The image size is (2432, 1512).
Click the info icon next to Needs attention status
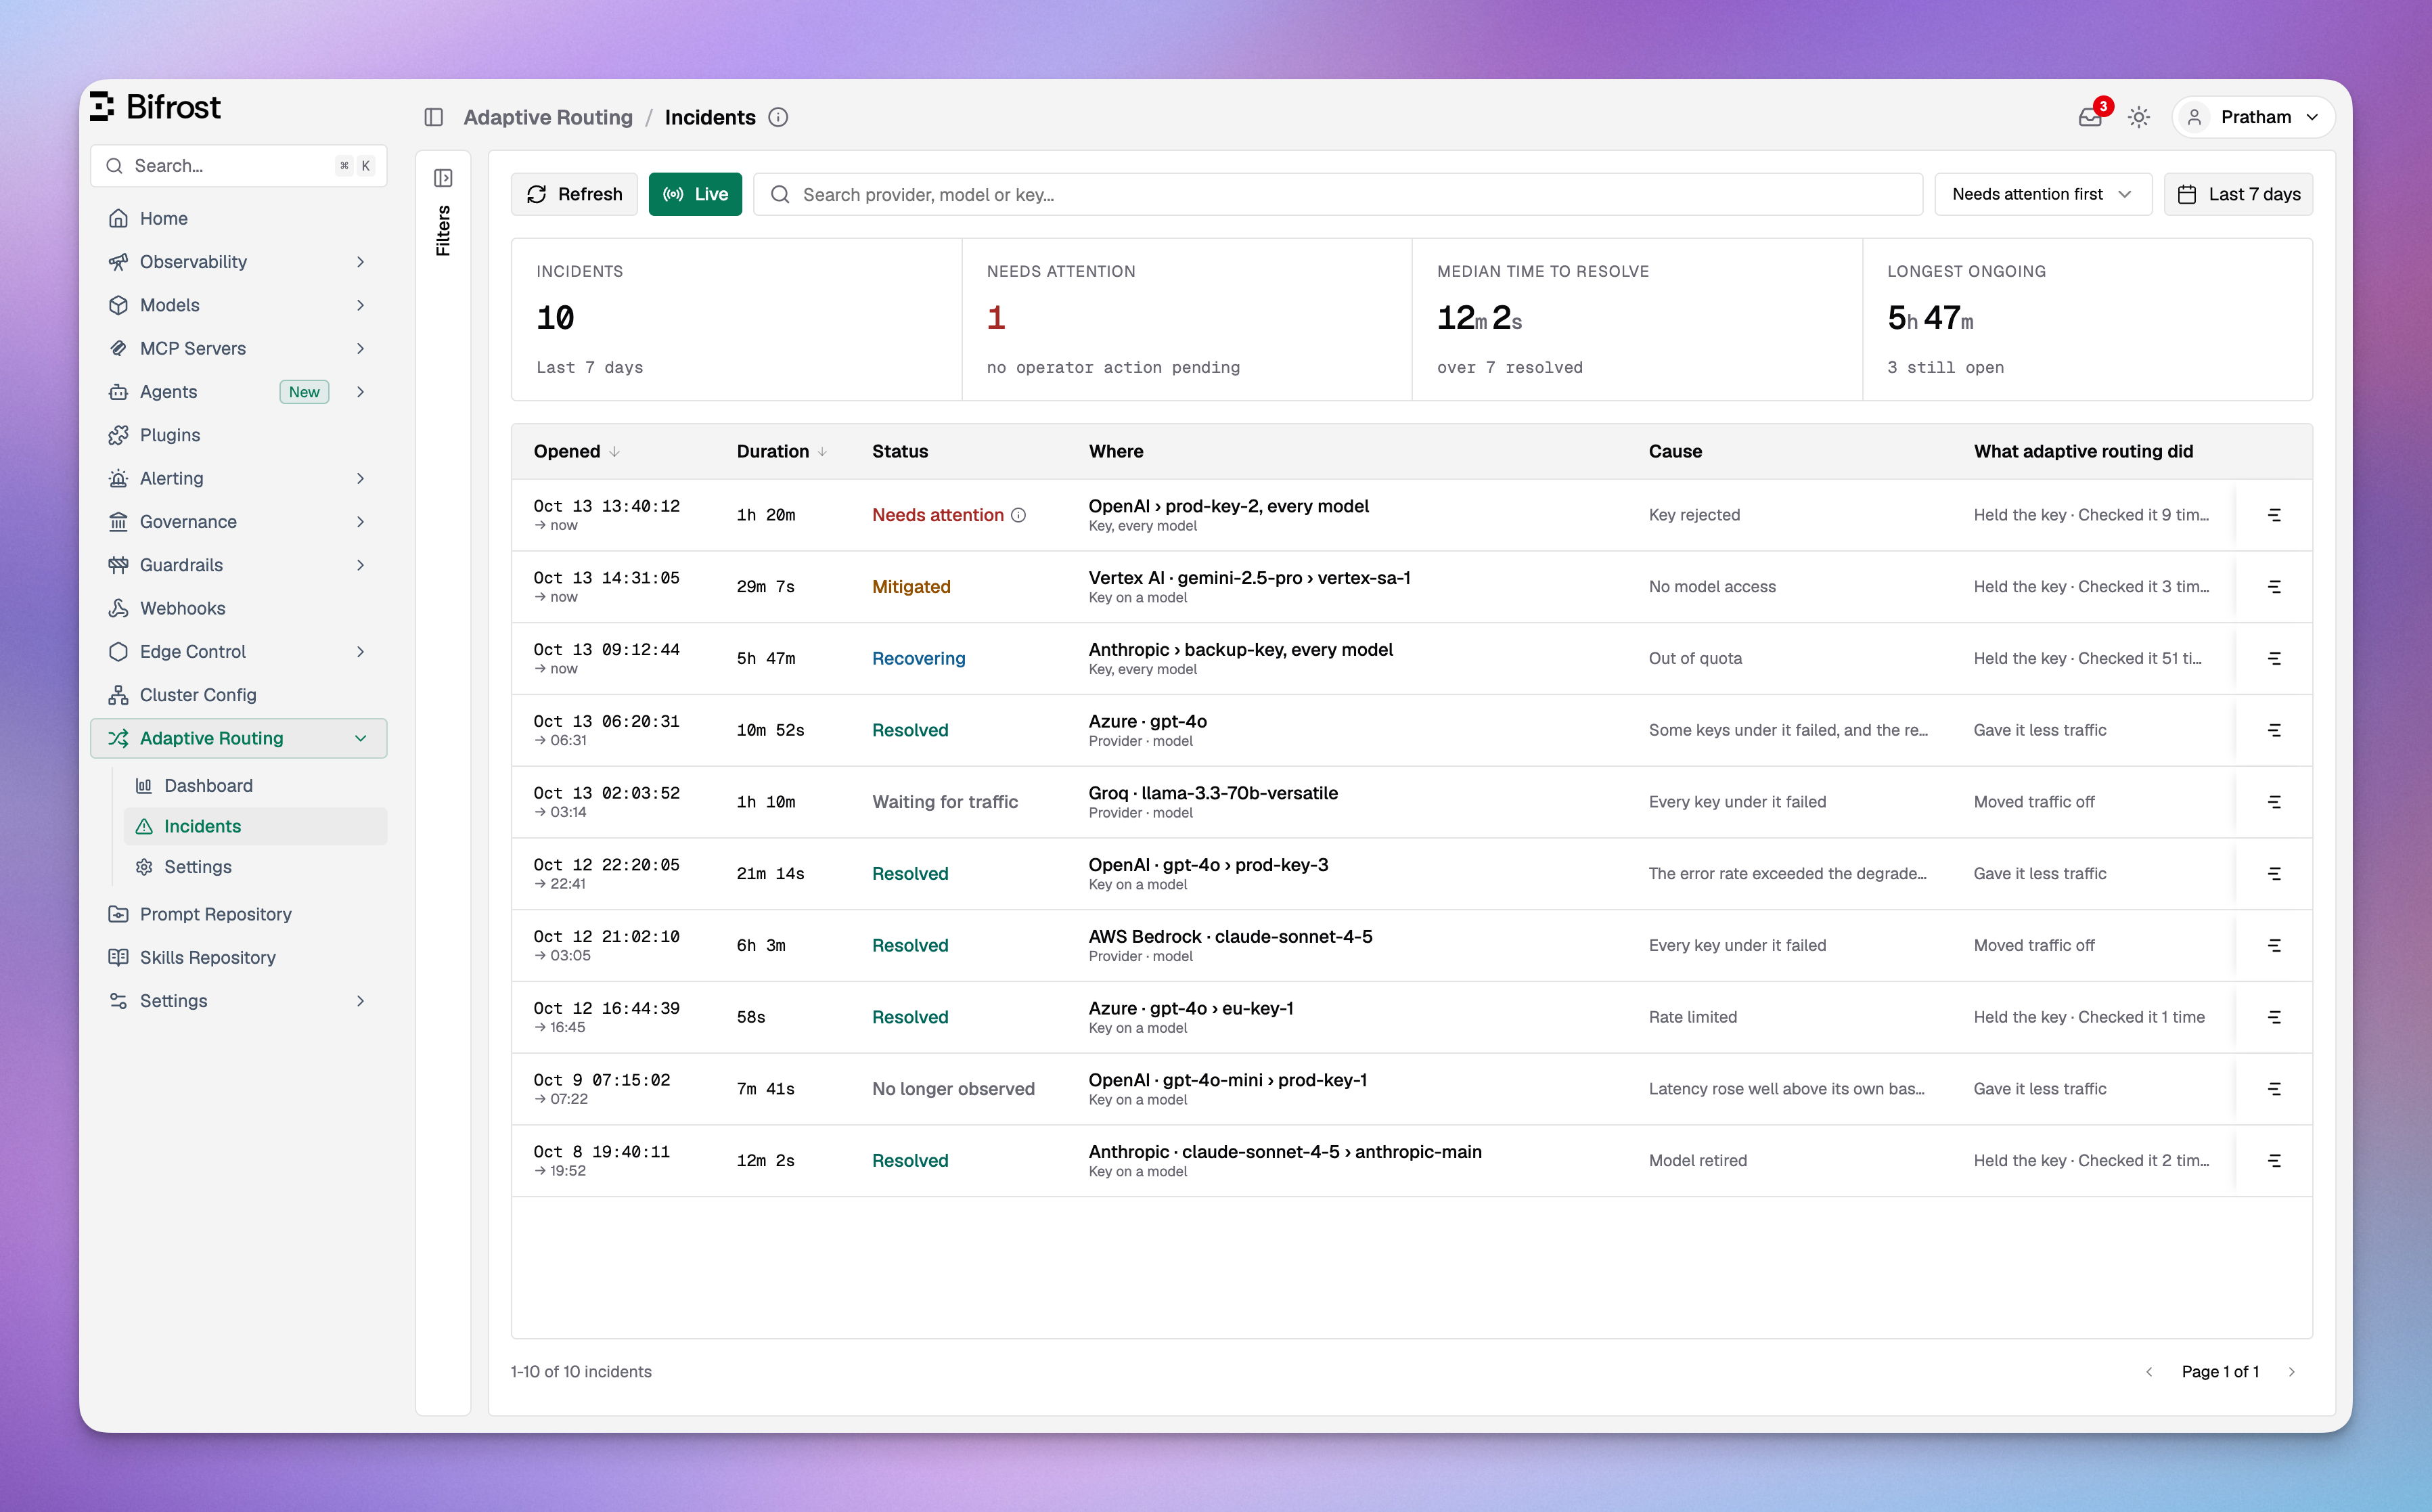coord(1018,515)
